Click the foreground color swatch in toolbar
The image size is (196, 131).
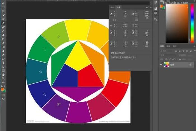[2, 89]
